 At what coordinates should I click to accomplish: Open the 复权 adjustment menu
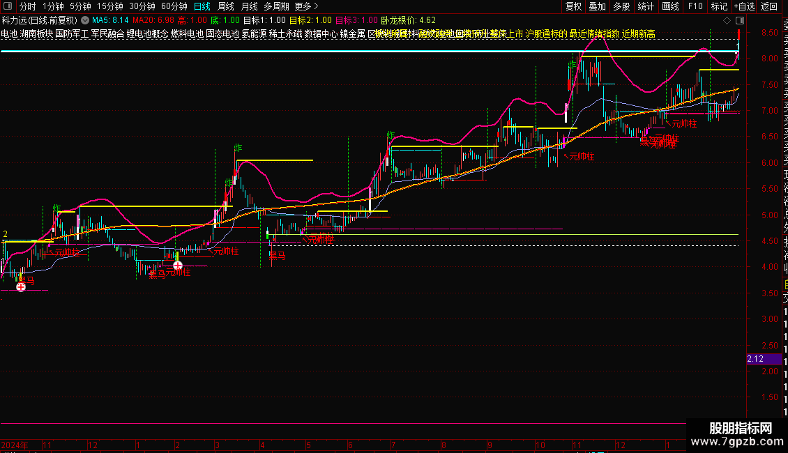[573, 6]
